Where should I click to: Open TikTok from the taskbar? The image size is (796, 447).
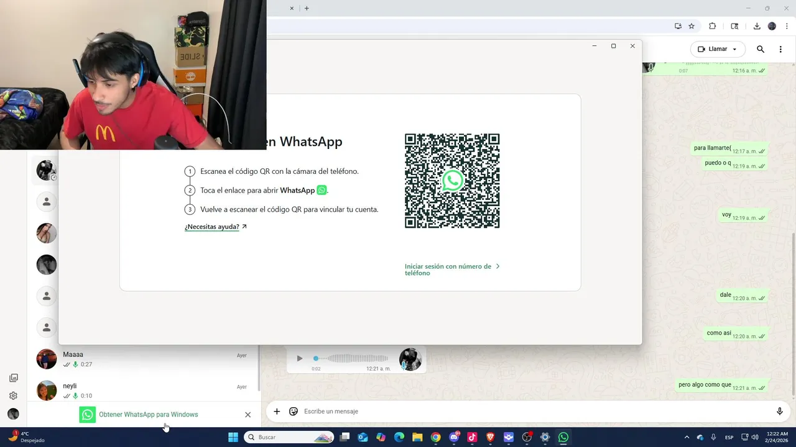pyautogui.click(x=472, y=437)
